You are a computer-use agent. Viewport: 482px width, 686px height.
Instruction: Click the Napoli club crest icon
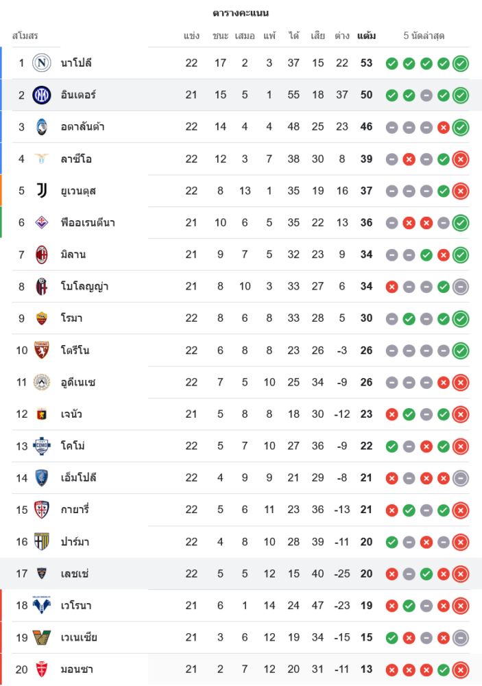pyautogui.click(x=42, y=63)
